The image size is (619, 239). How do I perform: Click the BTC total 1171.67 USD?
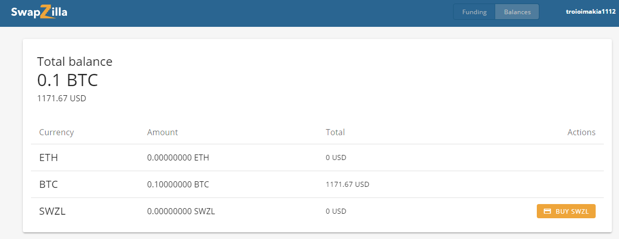click(347, 184)
